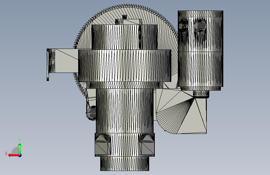Click the blue Z axis dot on triad
The image size is (270, 175).
(20, 155)
